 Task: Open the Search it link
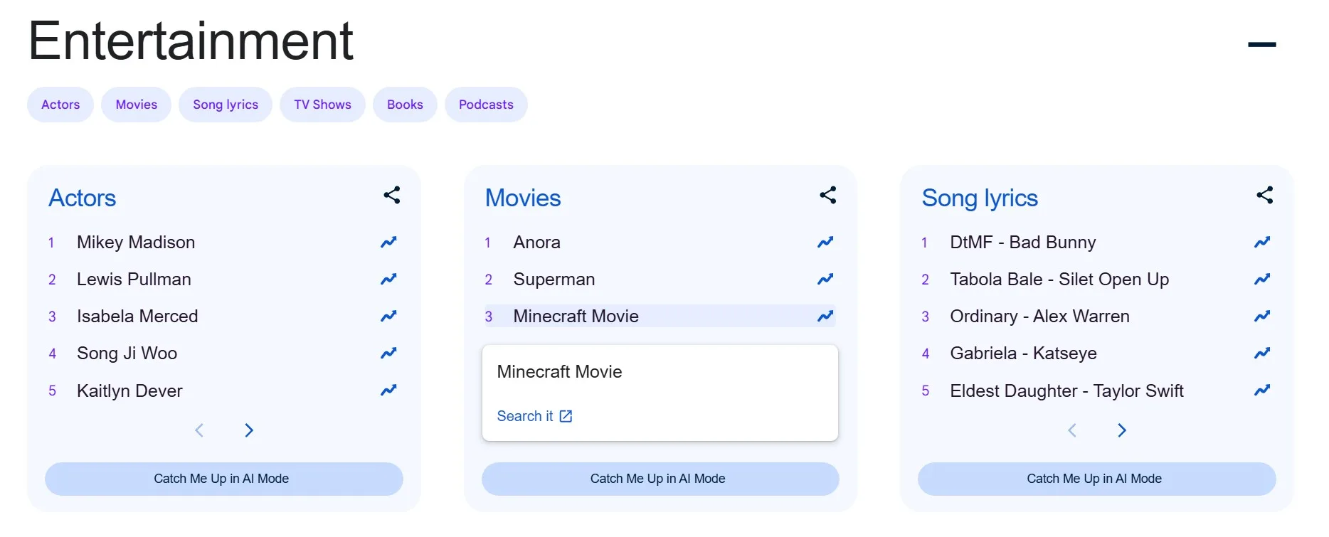534,416
